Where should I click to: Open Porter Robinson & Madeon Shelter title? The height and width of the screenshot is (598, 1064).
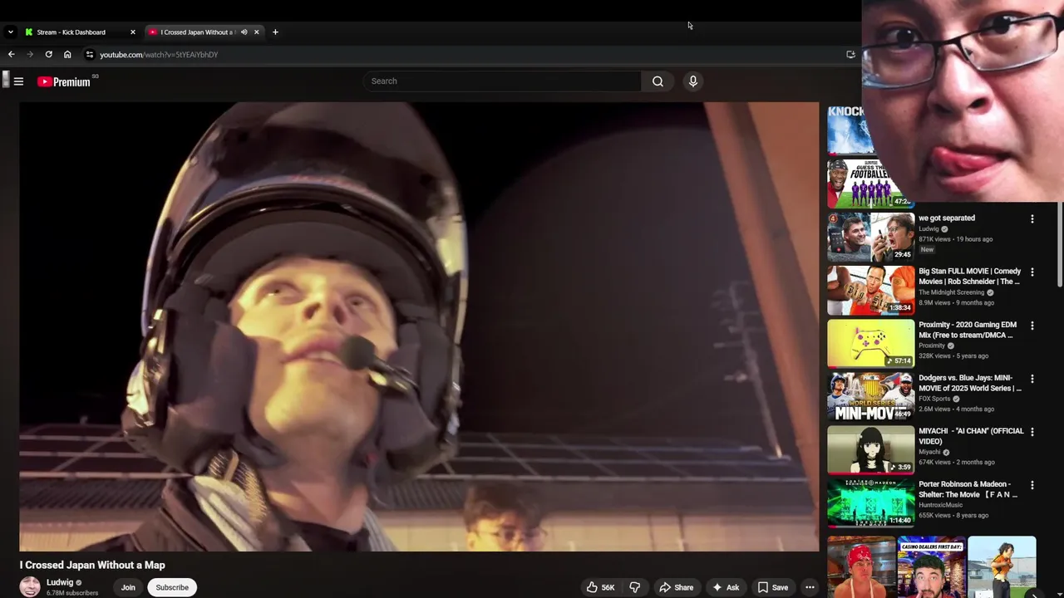pyautogui.click(x=968, y=489)
